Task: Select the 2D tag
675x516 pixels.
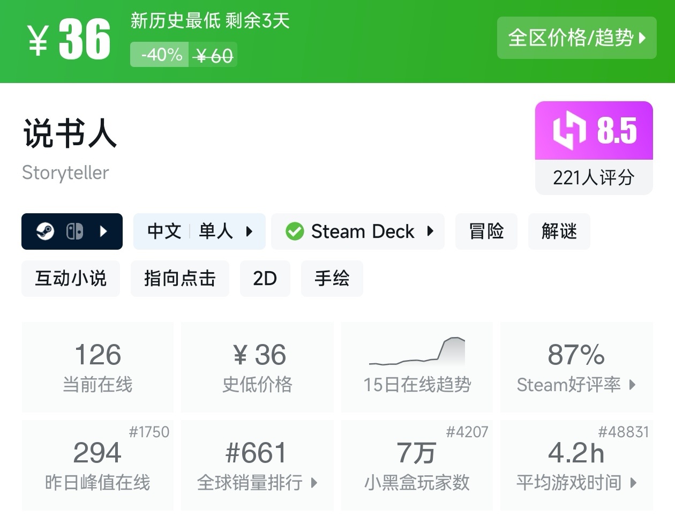Action: pos(265,279)
